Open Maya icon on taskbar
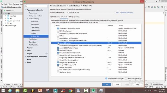Image resolution: width=167 pixels, height=93 pixels. click(55, 91)
